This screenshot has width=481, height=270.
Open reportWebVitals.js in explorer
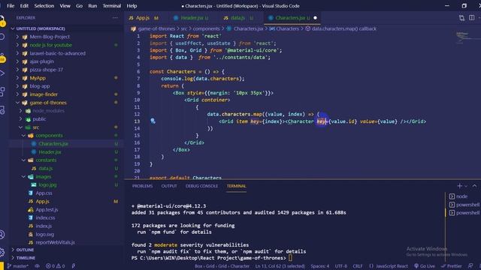point(55,242)
